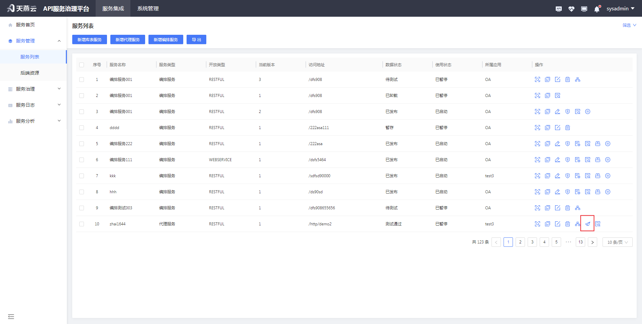Switch to the 系统管理 top tab
Screen dimensions: 642x324
(148, 9)
